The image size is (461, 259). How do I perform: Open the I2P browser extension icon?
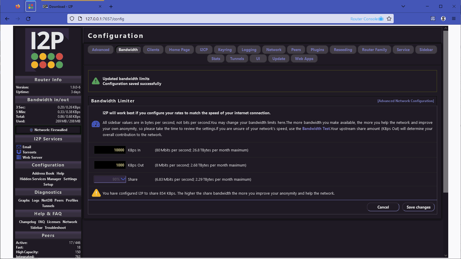tap(433, 19)
